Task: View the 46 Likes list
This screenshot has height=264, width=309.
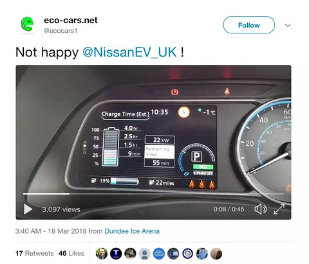Action: [71, 253]
